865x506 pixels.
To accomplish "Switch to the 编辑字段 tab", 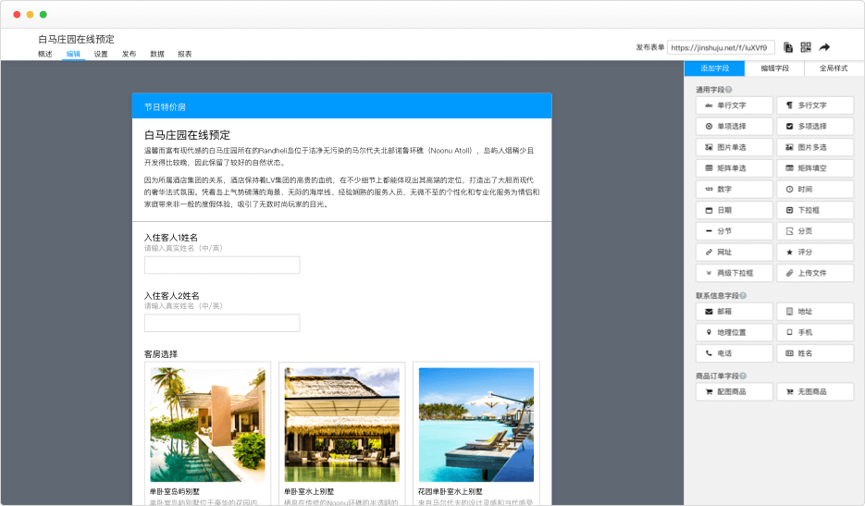I will click(x=774, y=68).
